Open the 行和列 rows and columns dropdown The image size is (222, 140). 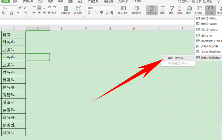pyautogui.click(x=199, y=10)
